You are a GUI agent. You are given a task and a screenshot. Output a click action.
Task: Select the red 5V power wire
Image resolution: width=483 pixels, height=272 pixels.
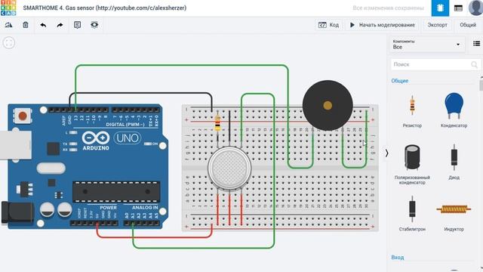point(154,236)
